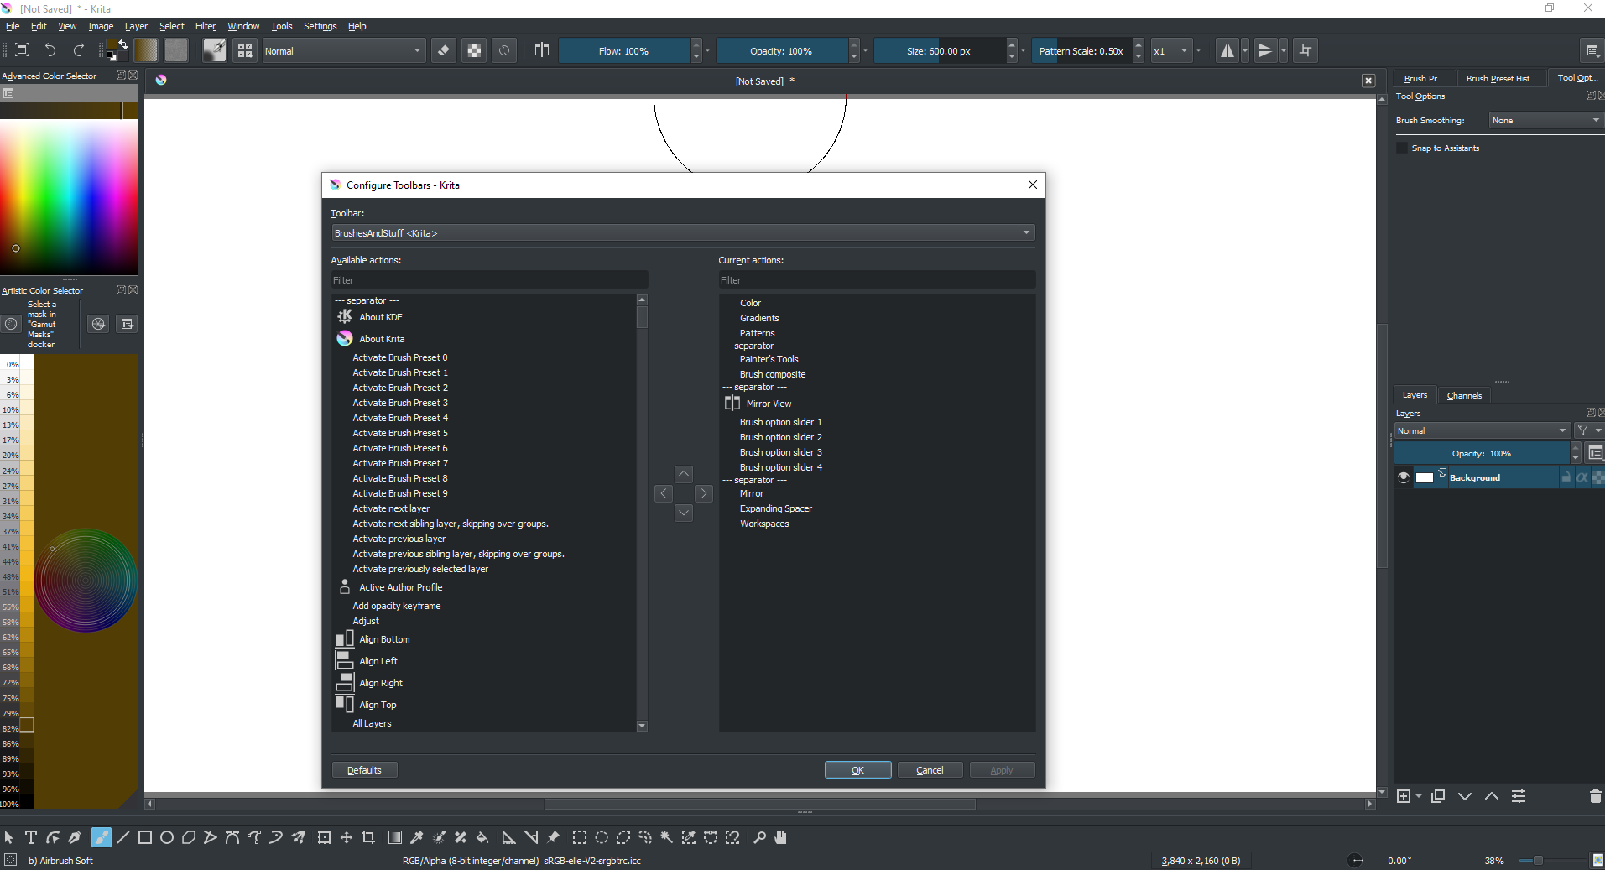Select the Rectangular Selection tool
1605x870 pixels.
click(580, 836)
